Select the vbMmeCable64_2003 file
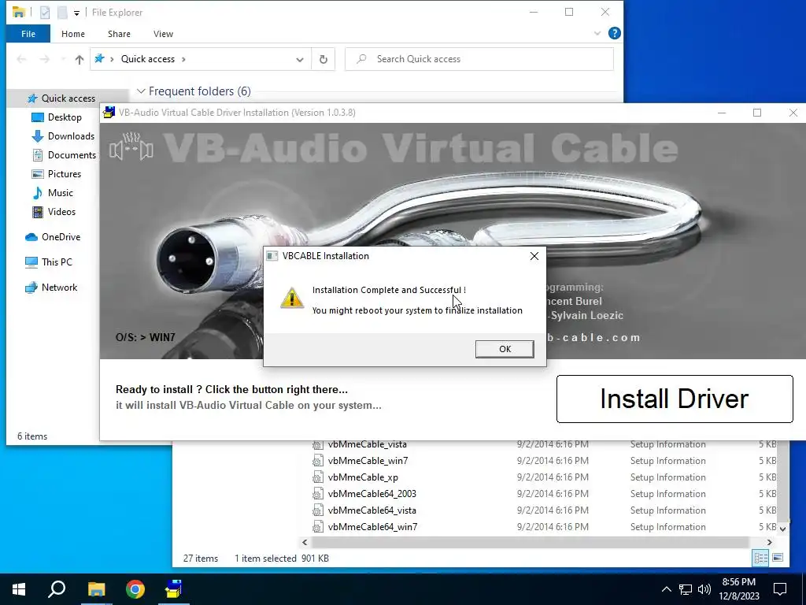Image resolution: width=806 pixels, height=605 pixels. (x=372, y=494)
